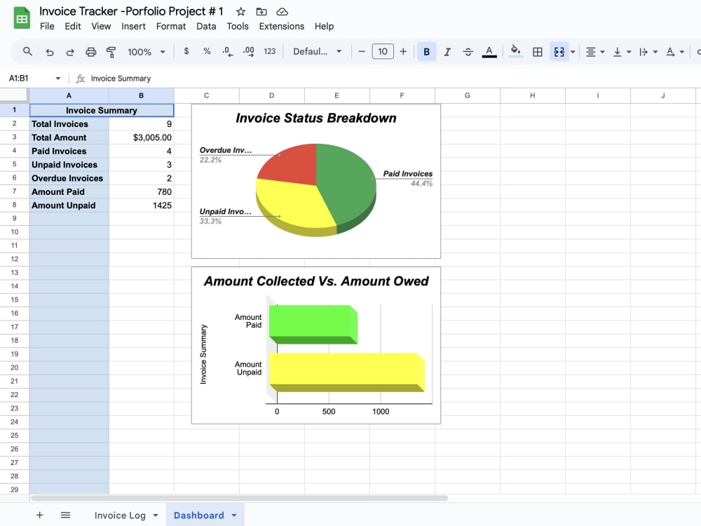701x526 pixels.
Task: Click the font size field showing 10
Action: coord(383,51)
